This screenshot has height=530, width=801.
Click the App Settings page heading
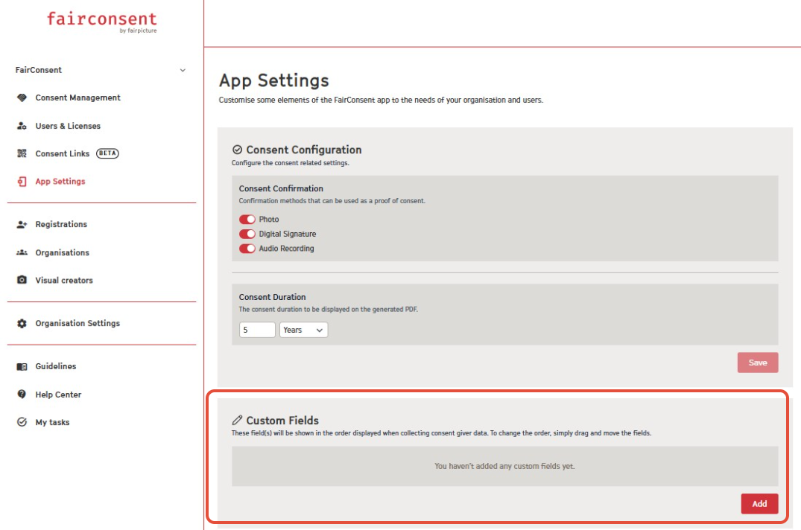(274, 80)
